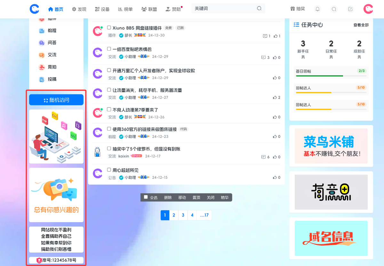
Task: Check the box for Xiuno BBS 网盘链接插件
Action: click(109, 28)
